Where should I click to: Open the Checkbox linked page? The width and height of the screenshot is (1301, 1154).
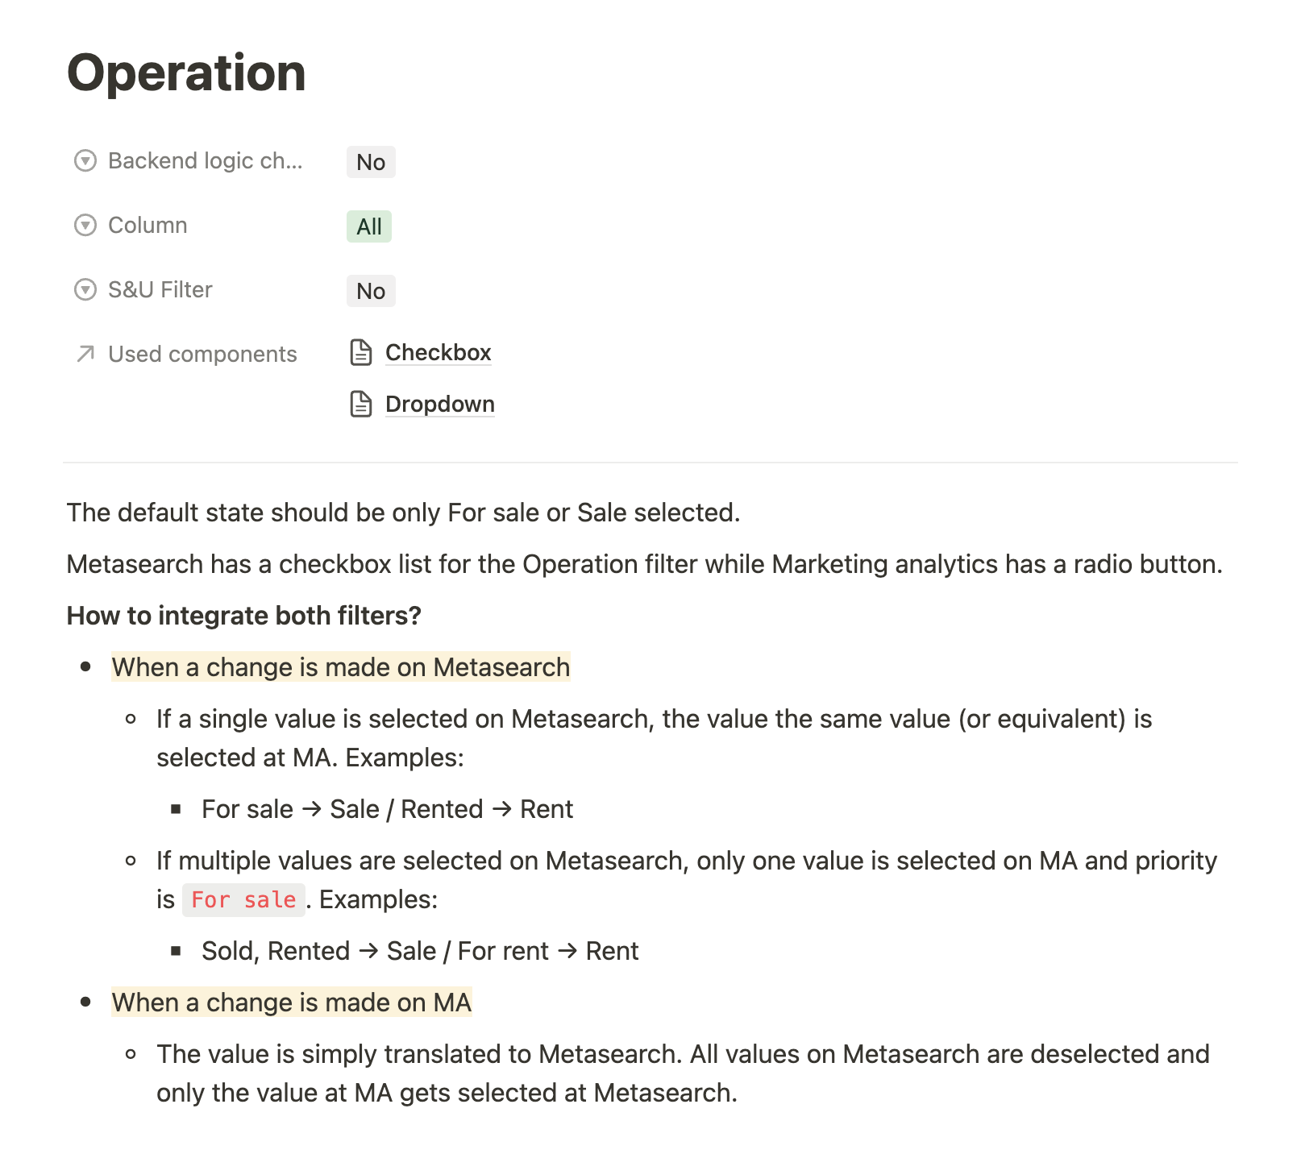coord(438,353)
